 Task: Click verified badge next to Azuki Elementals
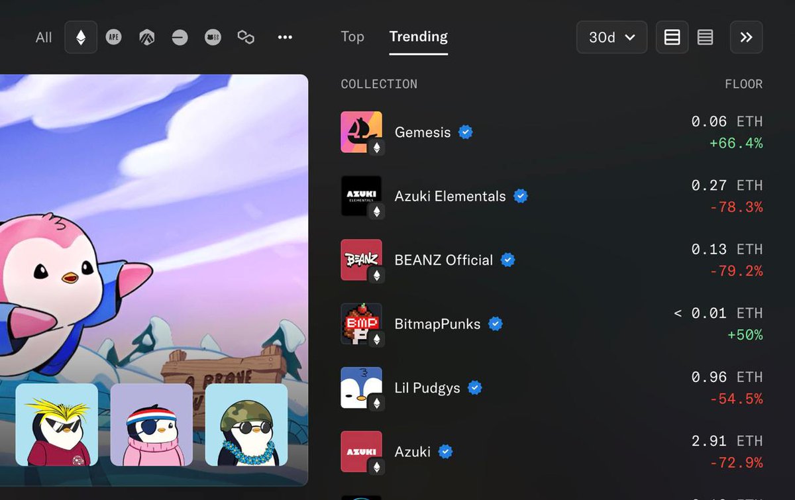coord(521,196)
